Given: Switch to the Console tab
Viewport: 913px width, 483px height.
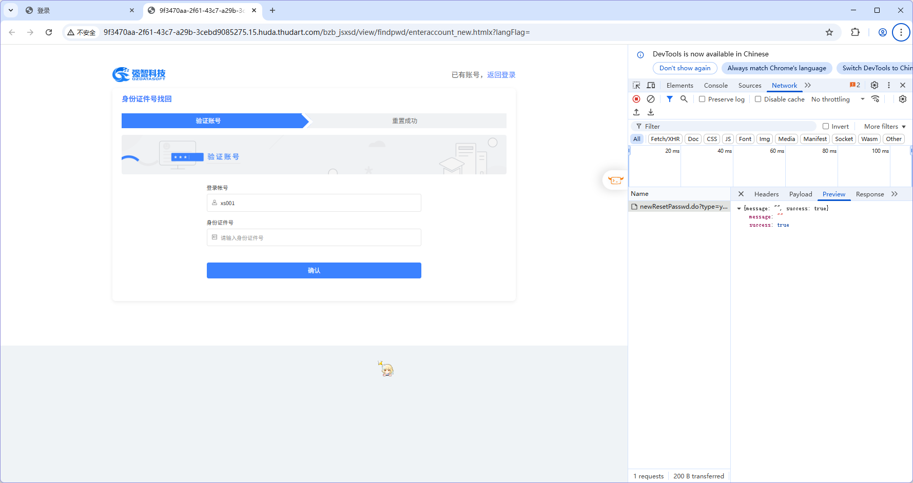Looking at the screenshot, I should click(x=715, y=86).
